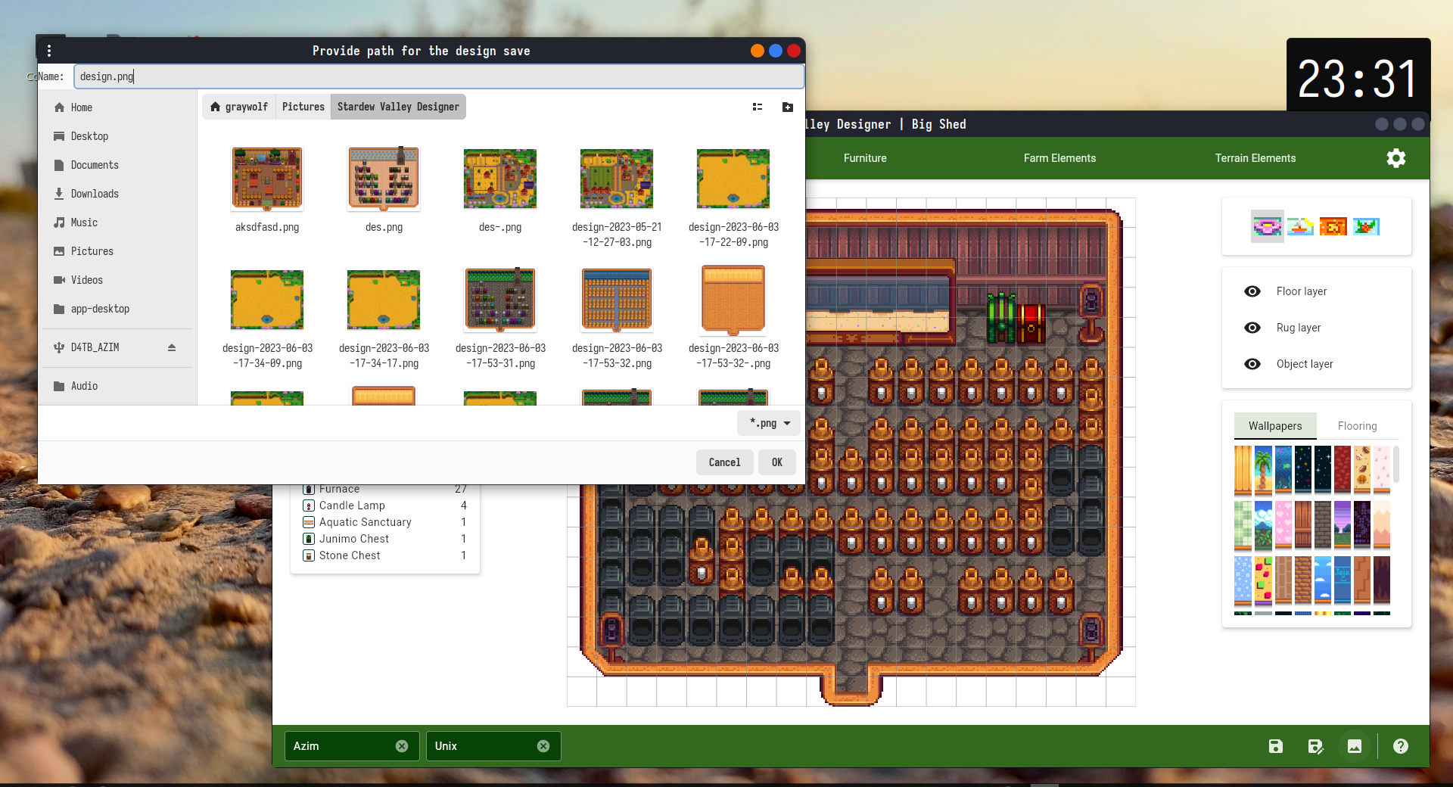
Task: Click Stardew Valley Designer breadcrumb segment
Action: [x=398, y=107]
